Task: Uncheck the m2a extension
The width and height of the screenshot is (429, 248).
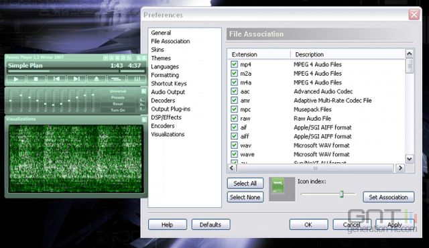Action: point(234,73)
